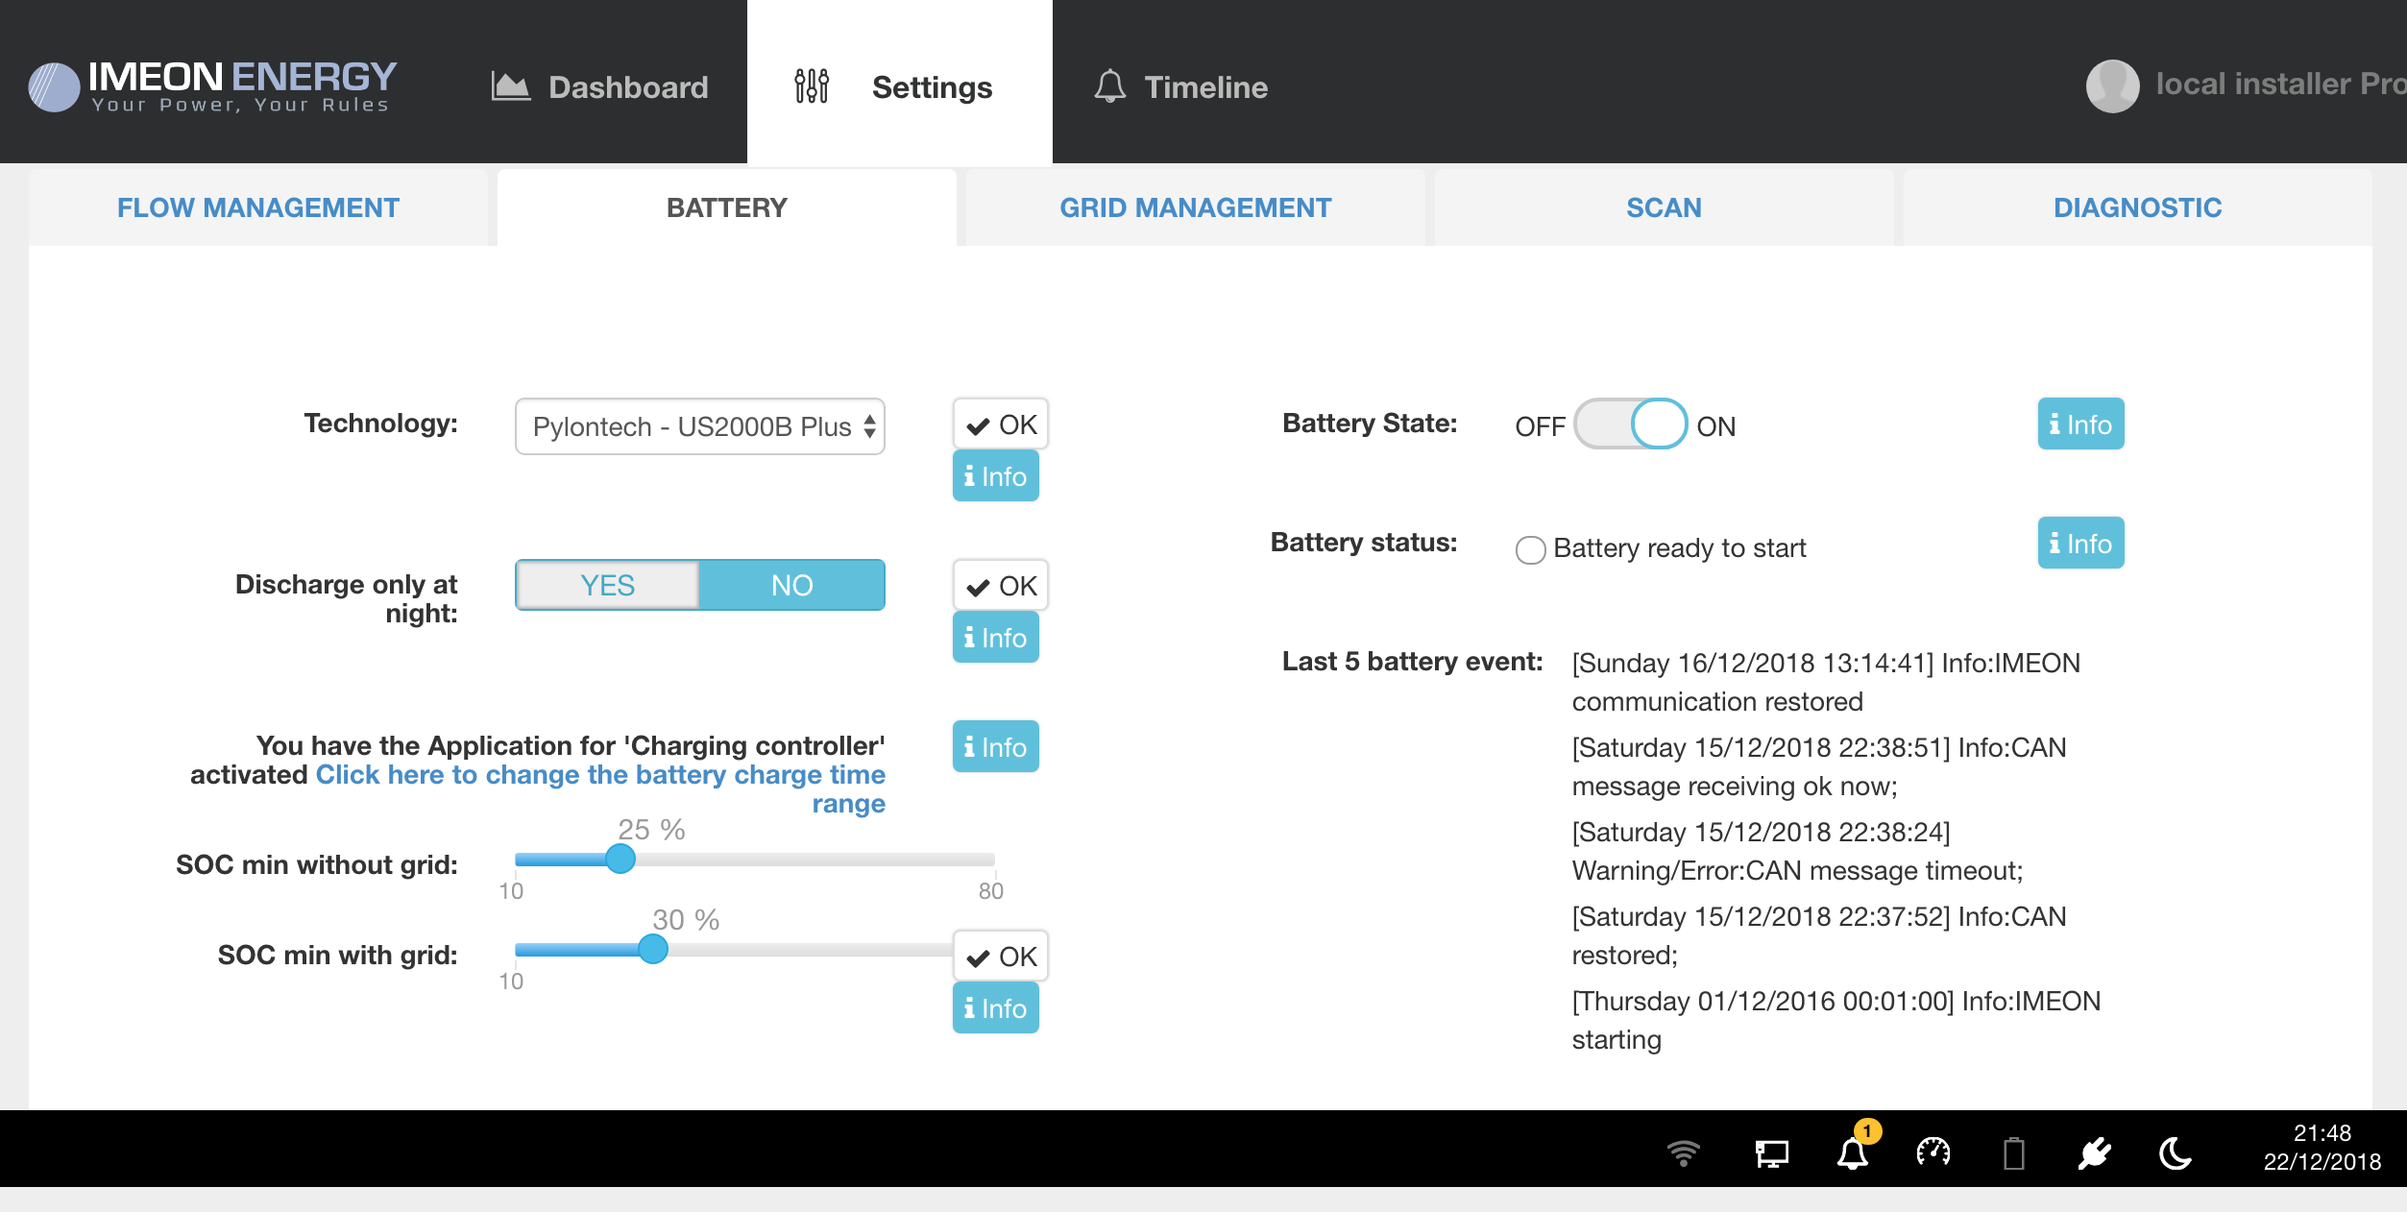2407x1212 pixels.
Task: Click the power plug icon
Action: (2094, 1151)
